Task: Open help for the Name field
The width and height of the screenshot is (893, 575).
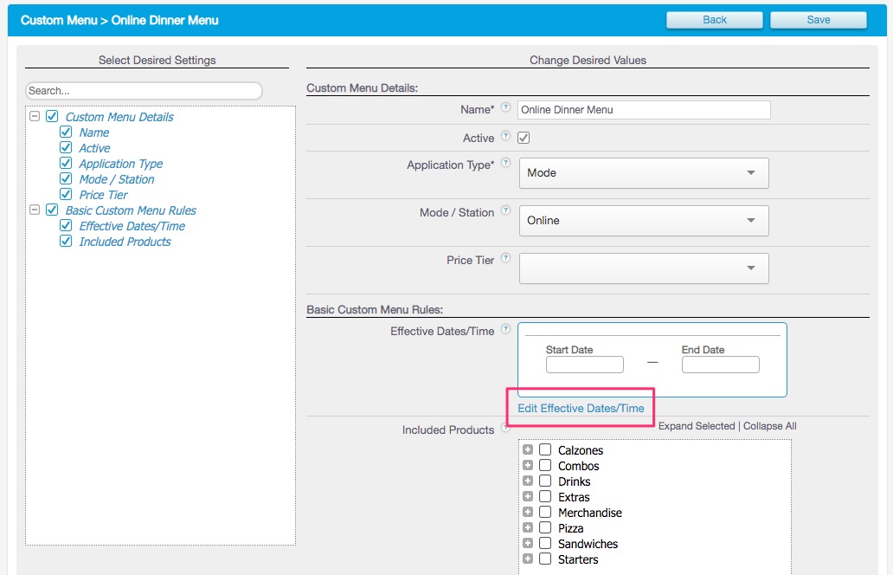Action: (x=507, y=107)
